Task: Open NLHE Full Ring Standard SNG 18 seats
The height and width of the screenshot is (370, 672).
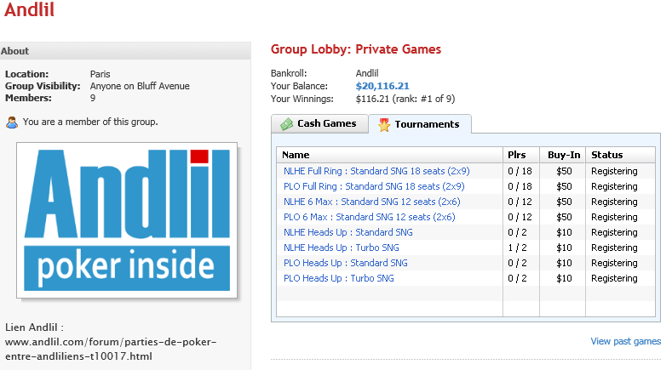Action: [376, 171]
